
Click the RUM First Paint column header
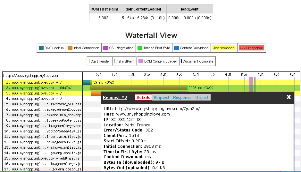104,9
